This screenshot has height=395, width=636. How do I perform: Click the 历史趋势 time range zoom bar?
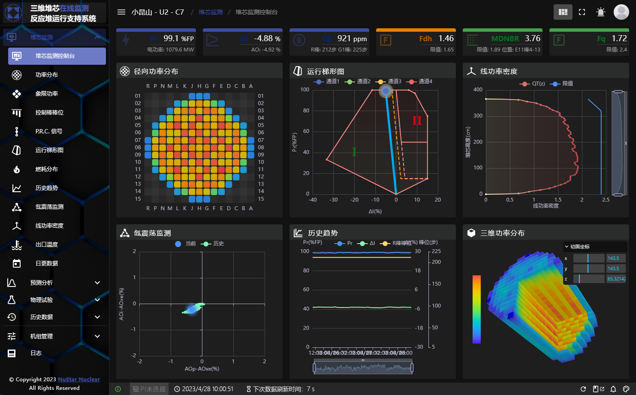363,368
